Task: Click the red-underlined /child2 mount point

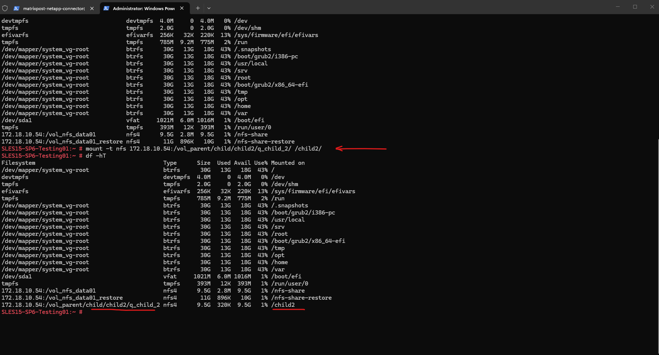Action: pyautogui.click(x=283, y=305)
